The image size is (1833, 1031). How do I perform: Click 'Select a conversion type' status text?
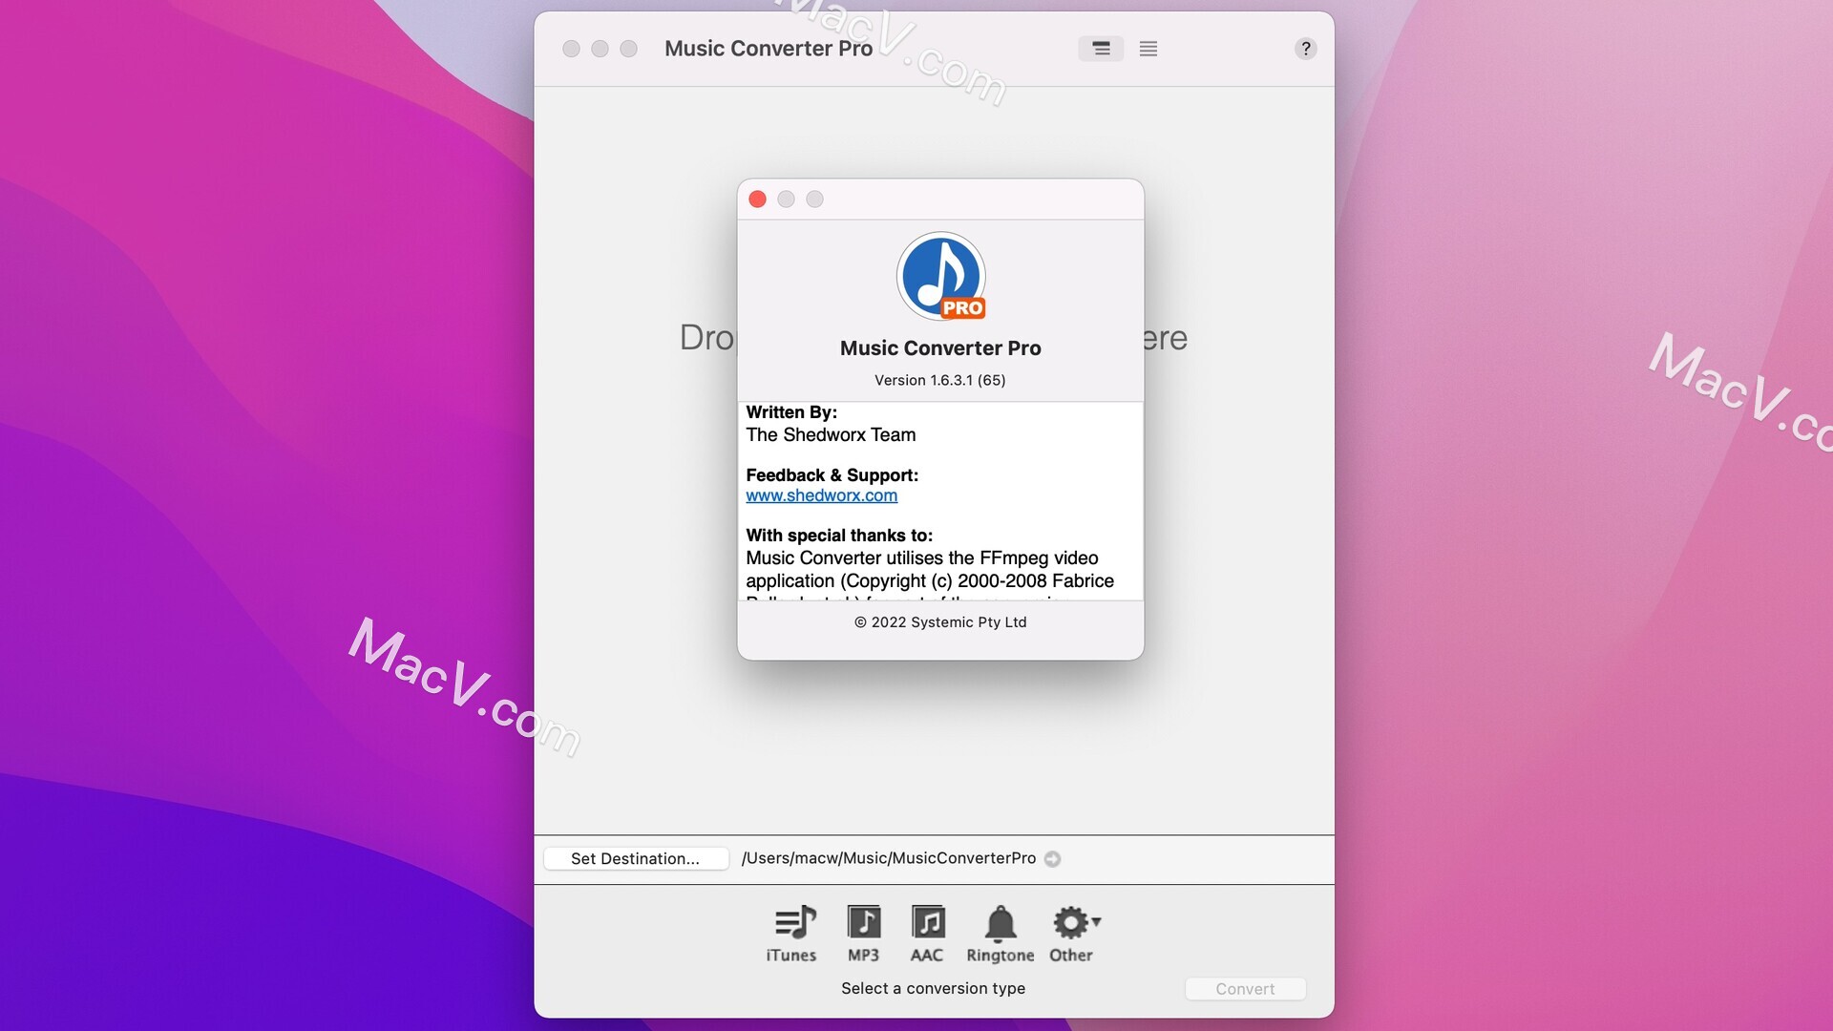933,989
